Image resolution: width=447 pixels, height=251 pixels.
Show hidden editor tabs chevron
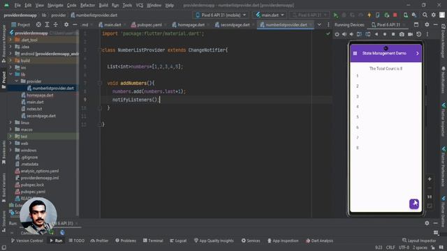click(x=319, y=25)
